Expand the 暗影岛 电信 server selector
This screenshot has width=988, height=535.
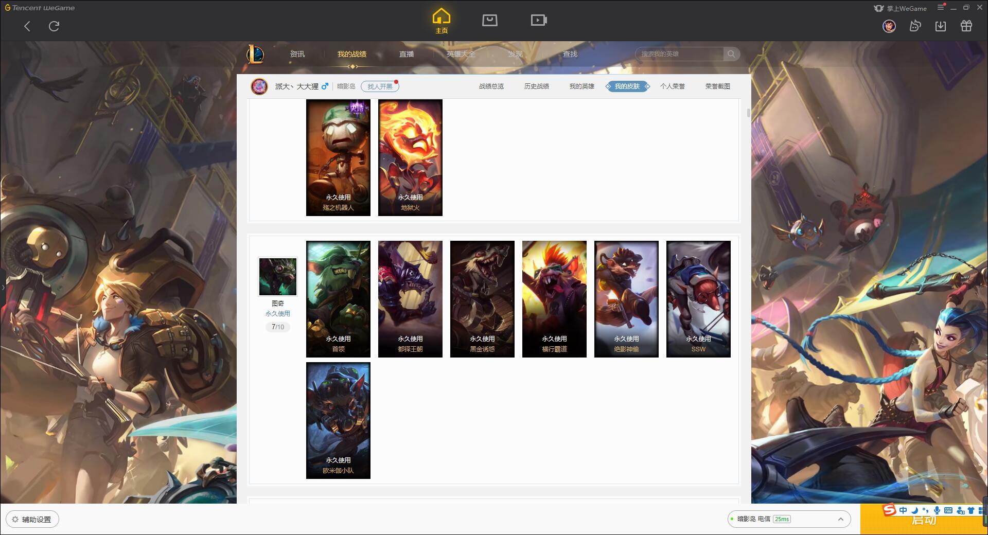pyautogui.click(x=788, y=519)
